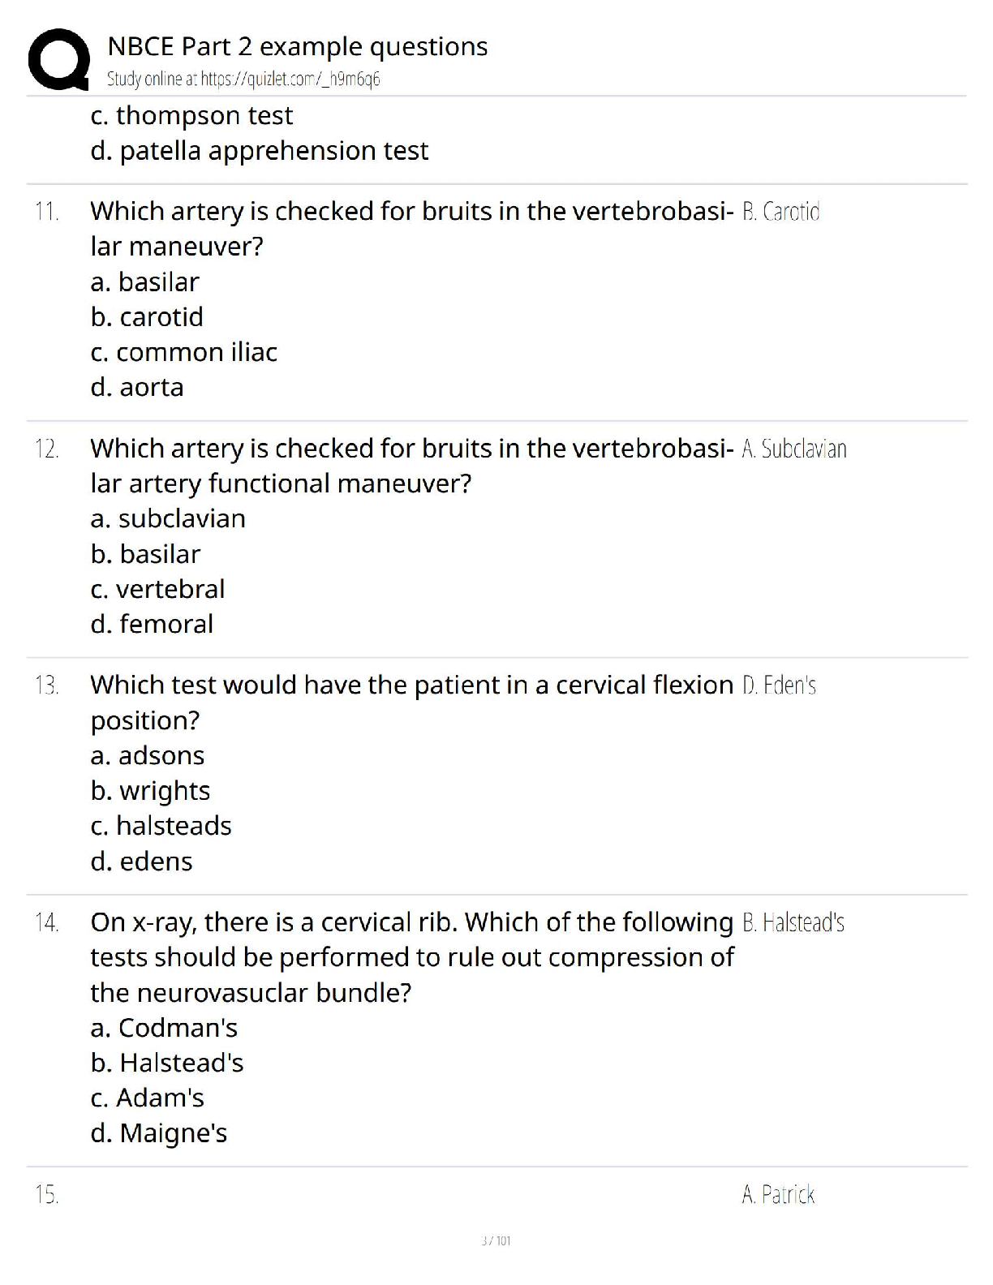
Task: Click the page number indicator 3 / 101
Action: (496, 1240)
